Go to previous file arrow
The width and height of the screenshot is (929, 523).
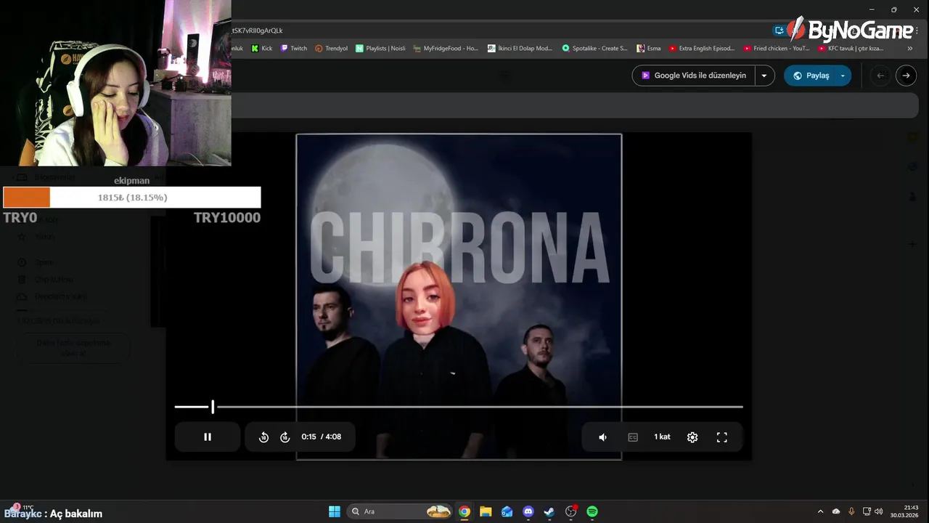[x=880, y=76]
